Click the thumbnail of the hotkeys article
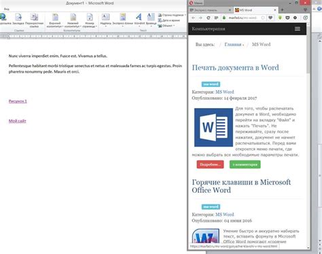 coord(205,236)
